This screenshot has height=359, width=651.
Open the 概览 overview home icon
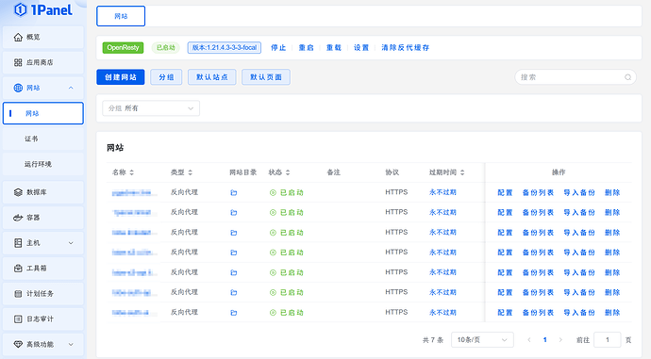point(18,38)
